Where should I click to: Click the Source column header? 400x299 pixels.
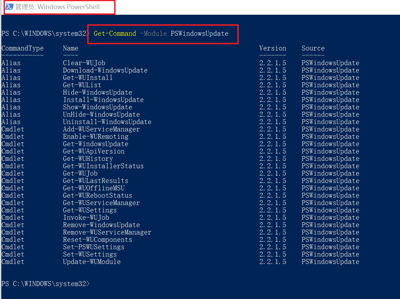(313, 48)
